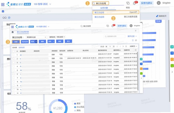Click teal location icon on main window right edge
This screenshot has height=113, width=174.
pyautogui.click(x=172, y=47)
